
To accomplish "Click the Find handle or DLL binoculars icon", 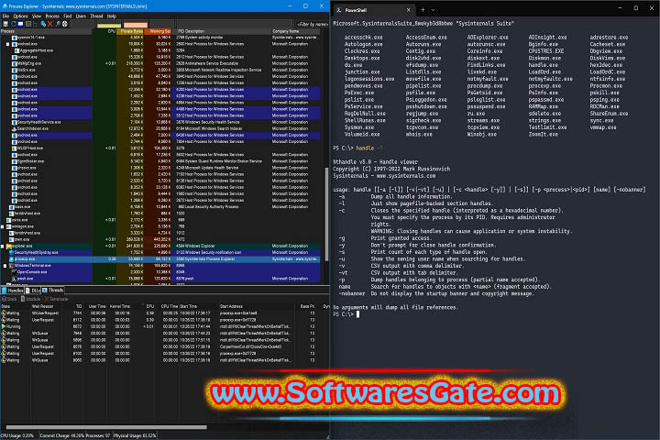I will tap(58, 24).
